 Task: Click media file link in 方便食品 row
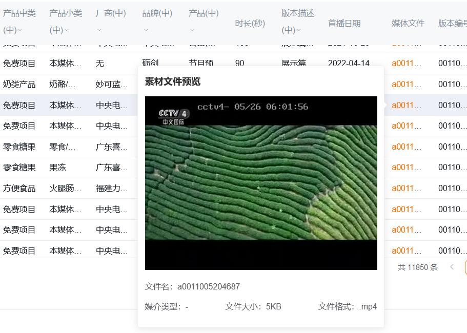pyautogui.click(x=406, y=188)
